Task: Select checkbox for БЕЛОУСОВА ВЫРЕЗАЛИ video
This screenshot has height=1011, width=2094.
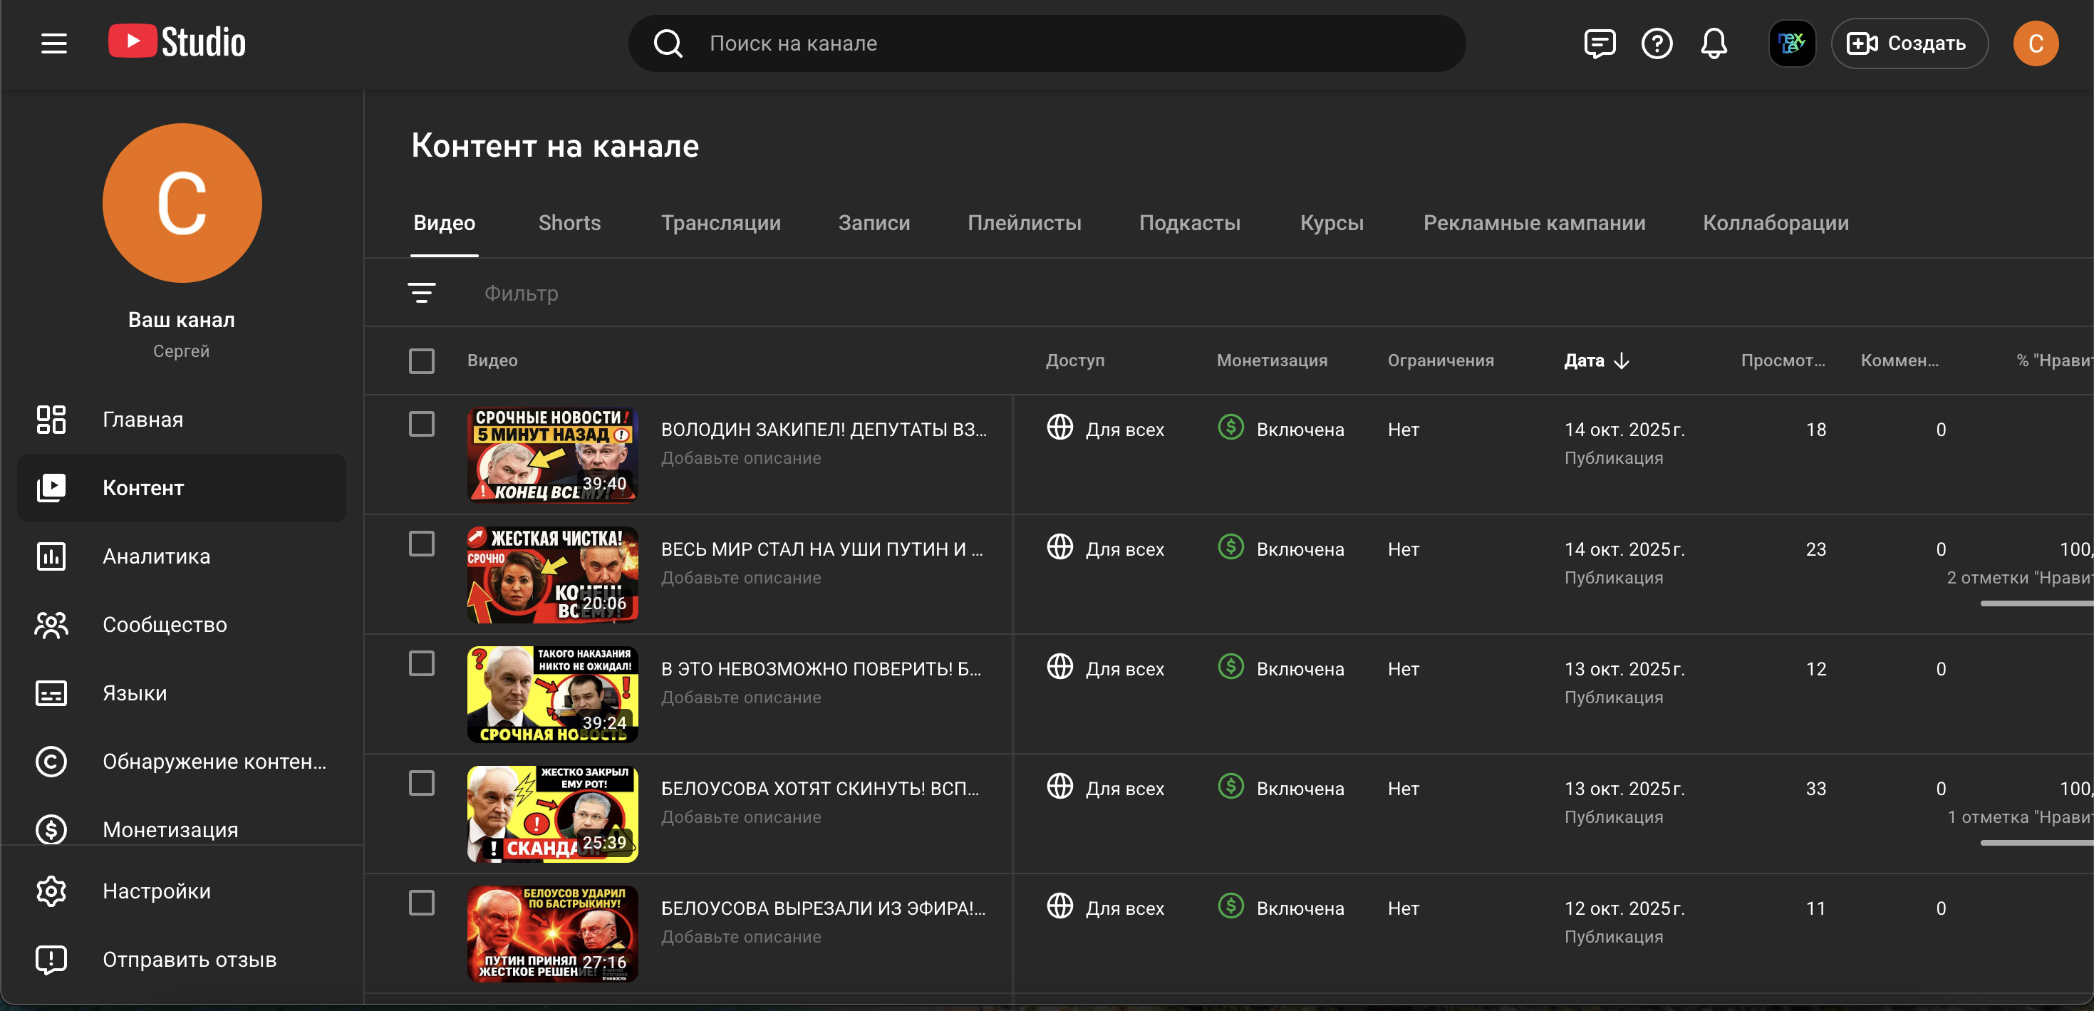Action: click(x=421, y=902)
